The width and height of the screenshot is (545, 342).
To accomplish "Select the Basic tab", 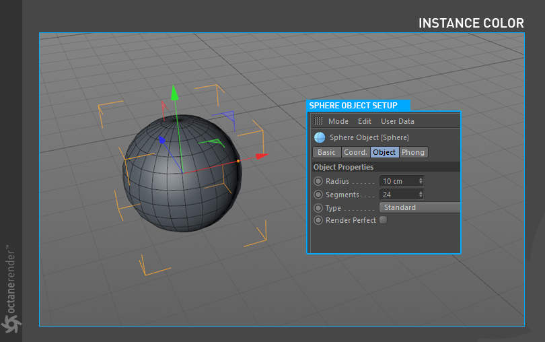I will (x=326, y=152).
